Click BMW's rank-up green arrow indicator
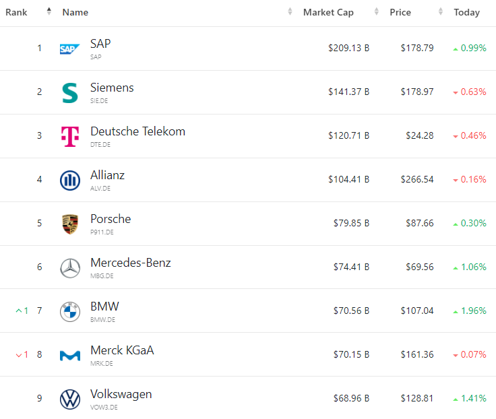Image resolution: width=496 pixels, height=419 pixels. pos(19,311)
